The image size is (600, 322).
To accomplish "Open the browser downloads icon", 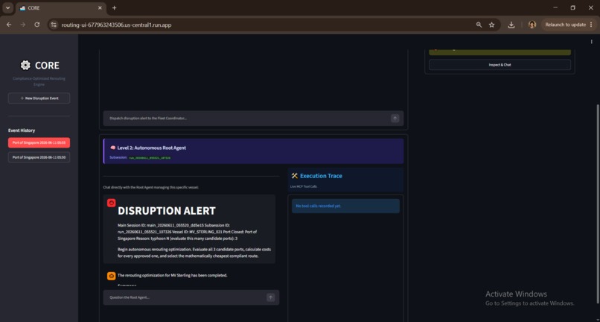I will pos(511,25).
